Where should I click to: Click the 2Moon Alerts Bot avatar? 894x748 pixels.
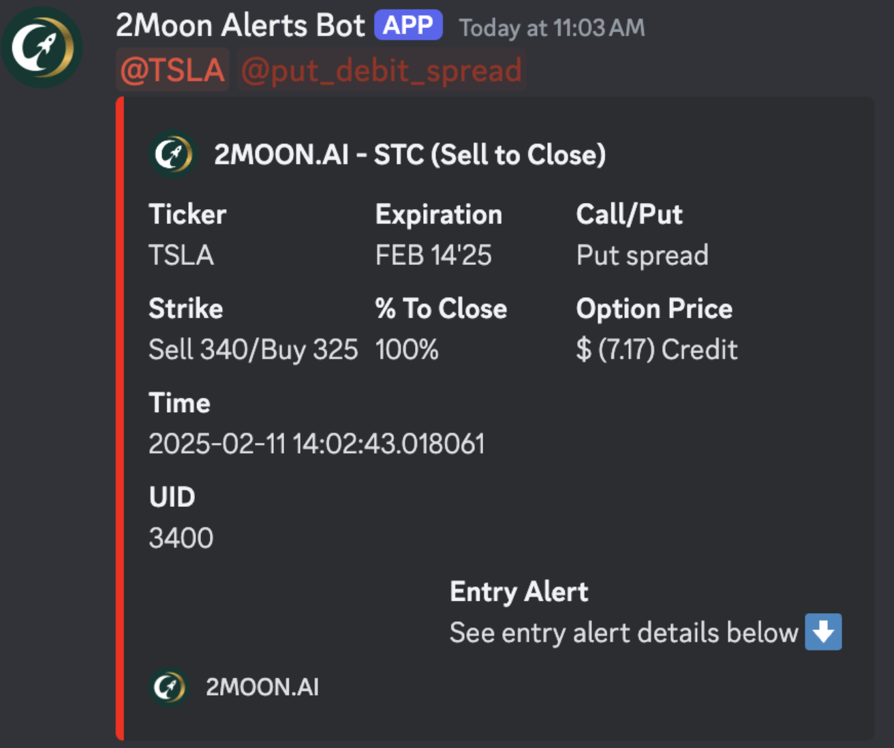(42, 47)
